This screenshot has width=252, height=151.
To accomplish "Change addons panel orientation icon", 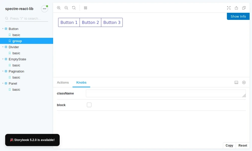I will pos(236,83).
